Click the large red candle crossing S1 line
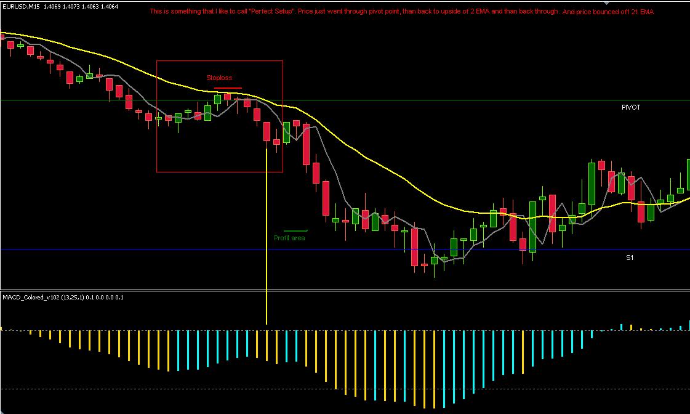This screenshot has height=414, width=690. pos(414,246)
